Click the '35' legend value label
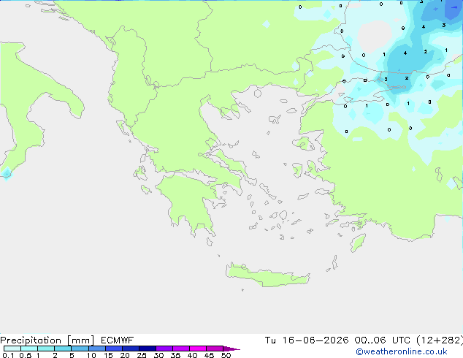The height and width of the screenshot is (358, 463). click(x=175, y=355)
